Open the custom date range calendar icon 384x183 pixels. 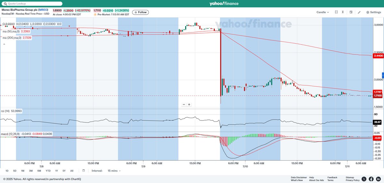coord(84,171)
